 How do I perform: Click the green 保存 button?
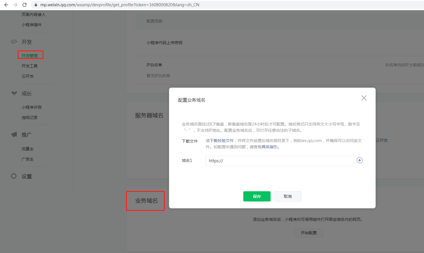pyautogui.click(x=257, y=196)
